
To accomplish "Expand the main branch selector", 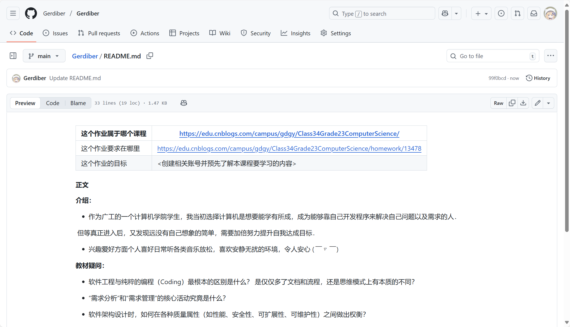I will 44,56.
